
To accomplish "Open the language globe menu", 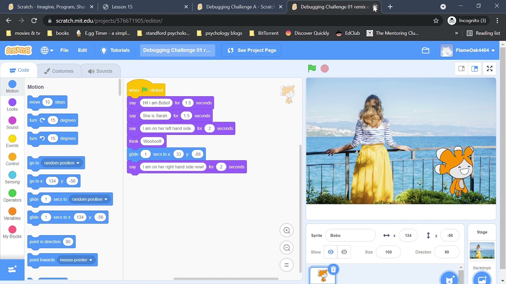I will click(47, 50).
